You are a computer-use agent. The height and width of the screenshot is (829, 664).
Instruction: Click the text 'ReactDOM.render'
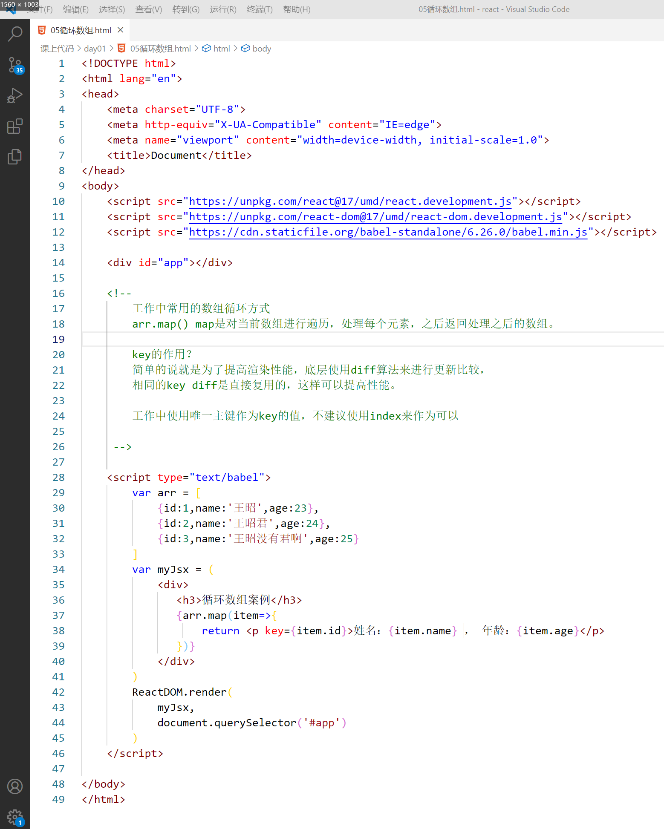179,692
